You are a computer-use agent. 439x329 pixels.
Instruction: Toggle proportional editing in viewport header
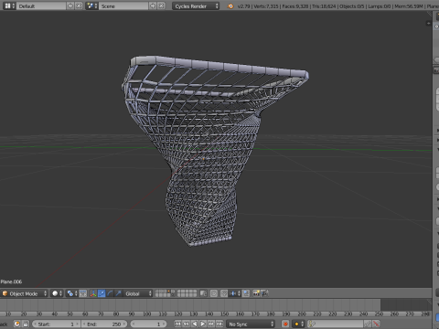tap(214, 293)
